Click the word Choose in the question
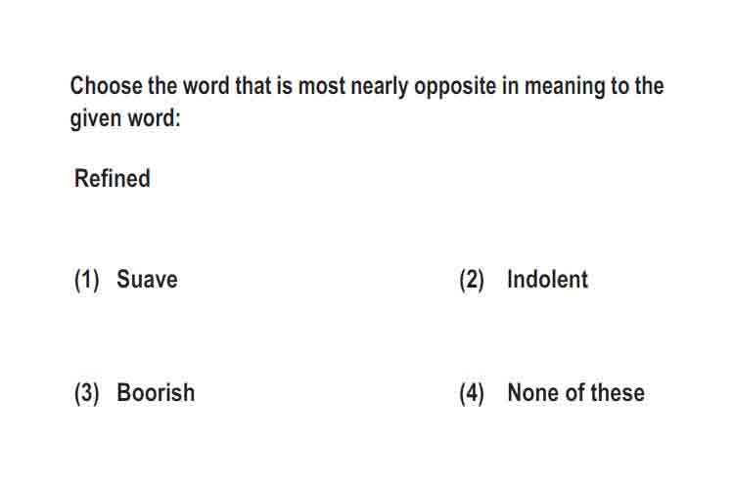 pos(107,86)
